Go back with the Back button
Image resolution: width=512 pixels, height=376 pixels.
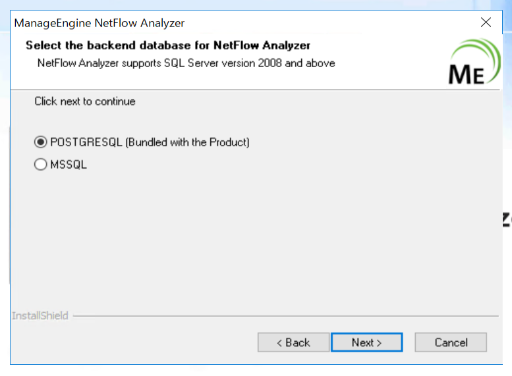[293, 342]
